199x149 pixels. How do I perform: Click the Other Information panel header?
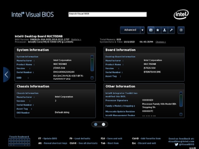(144, 87)
